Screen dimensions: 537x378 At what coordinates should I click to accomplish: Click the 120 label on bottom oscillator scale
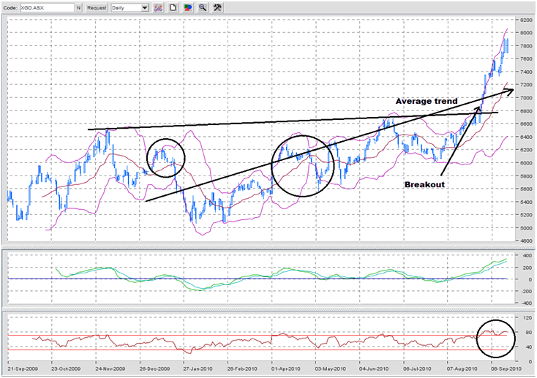coord(524,318)
